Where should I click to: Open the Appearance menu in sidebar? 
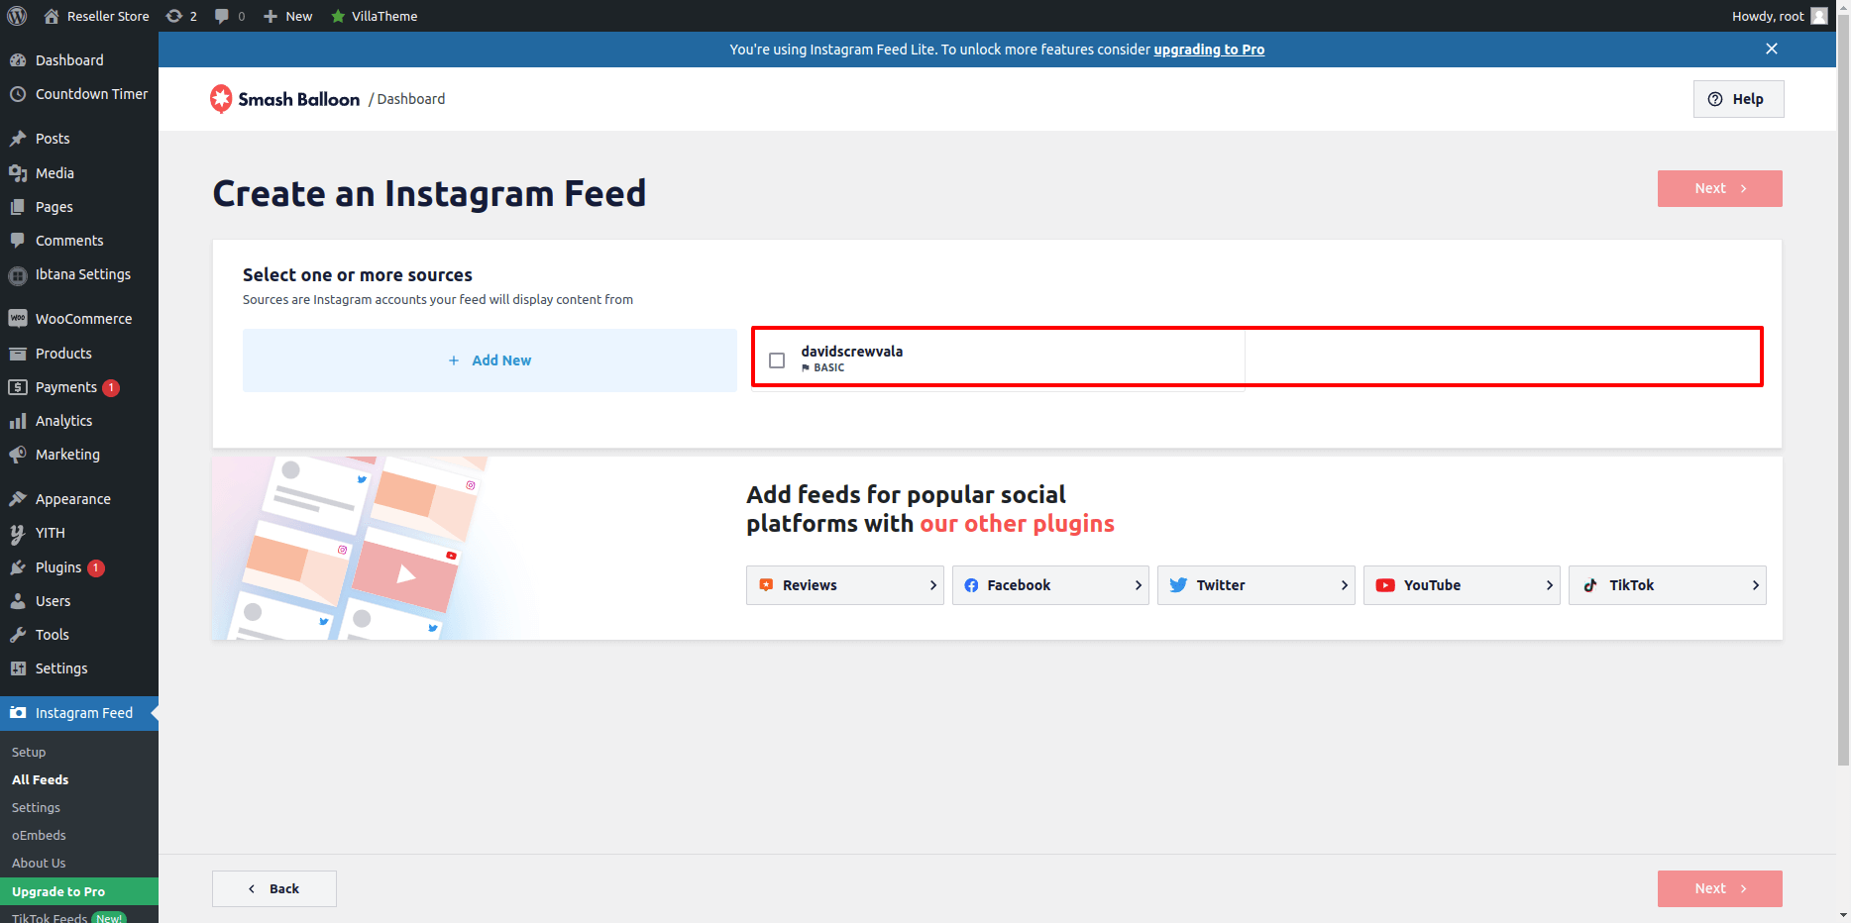(x=72, y=499)
